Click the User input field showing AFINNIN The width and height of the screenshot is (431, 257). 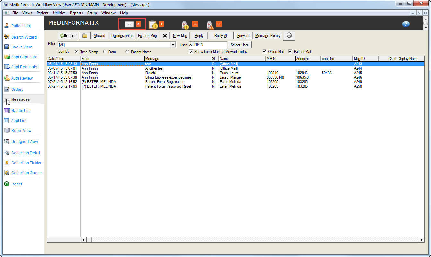208,45
